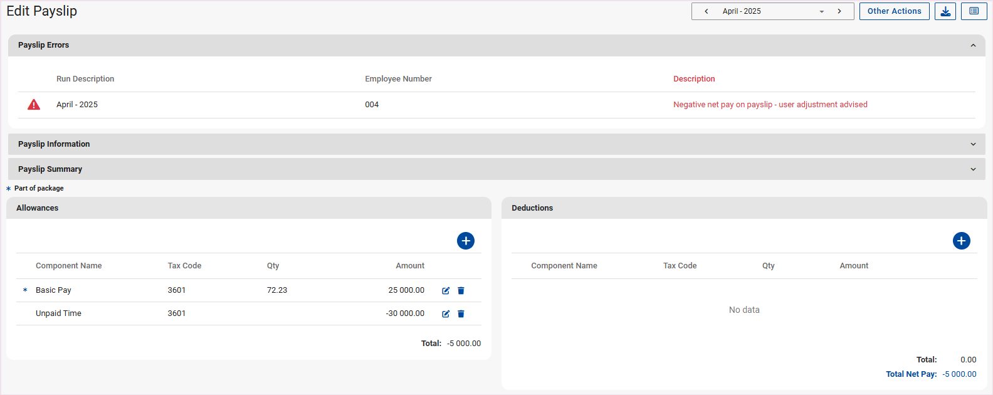The height and width of the screenshot is (395, 993).
Task: Edit the Basic Pay allowance
Action: [x=446, y=291]
